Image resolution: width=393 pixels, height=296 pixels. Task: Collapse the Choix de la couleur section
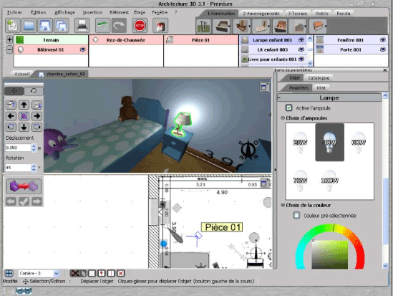(x=283, y=205)
